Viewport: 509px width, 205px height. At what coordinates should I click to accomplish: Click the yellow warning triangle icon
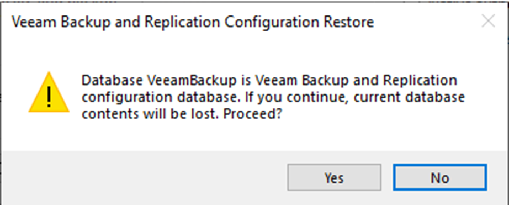[x=49, y=93]
